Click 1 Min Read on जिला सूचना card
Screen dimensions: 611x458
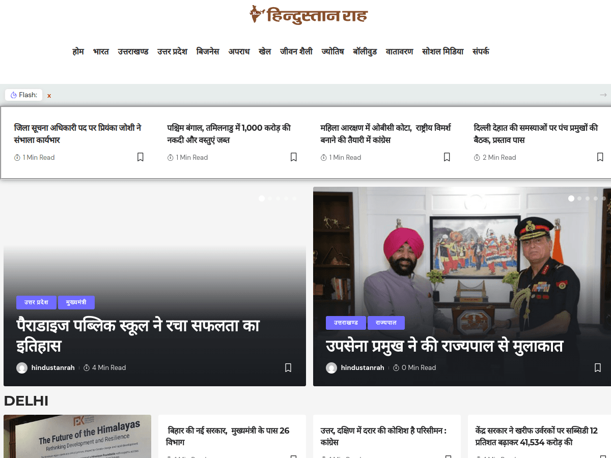point(35,157)
